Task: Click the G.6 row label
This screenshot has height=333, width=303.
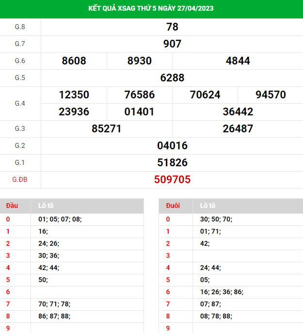Action: 20,61
